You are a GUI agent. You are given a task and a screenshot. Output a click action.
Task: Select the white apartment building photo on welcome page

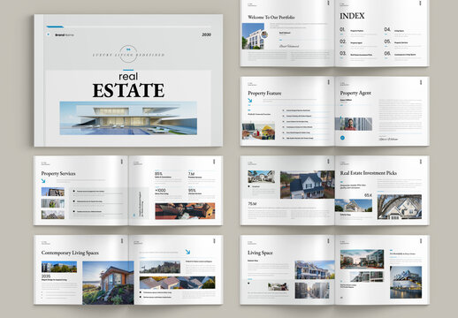253,36
